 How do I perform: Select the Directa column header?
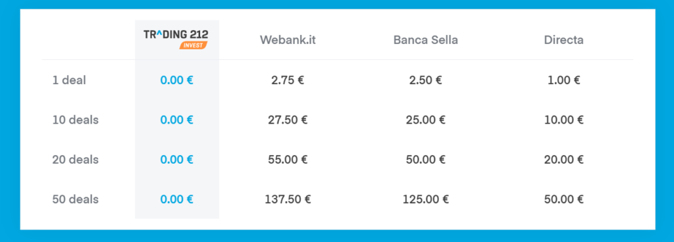coord(563,40)
